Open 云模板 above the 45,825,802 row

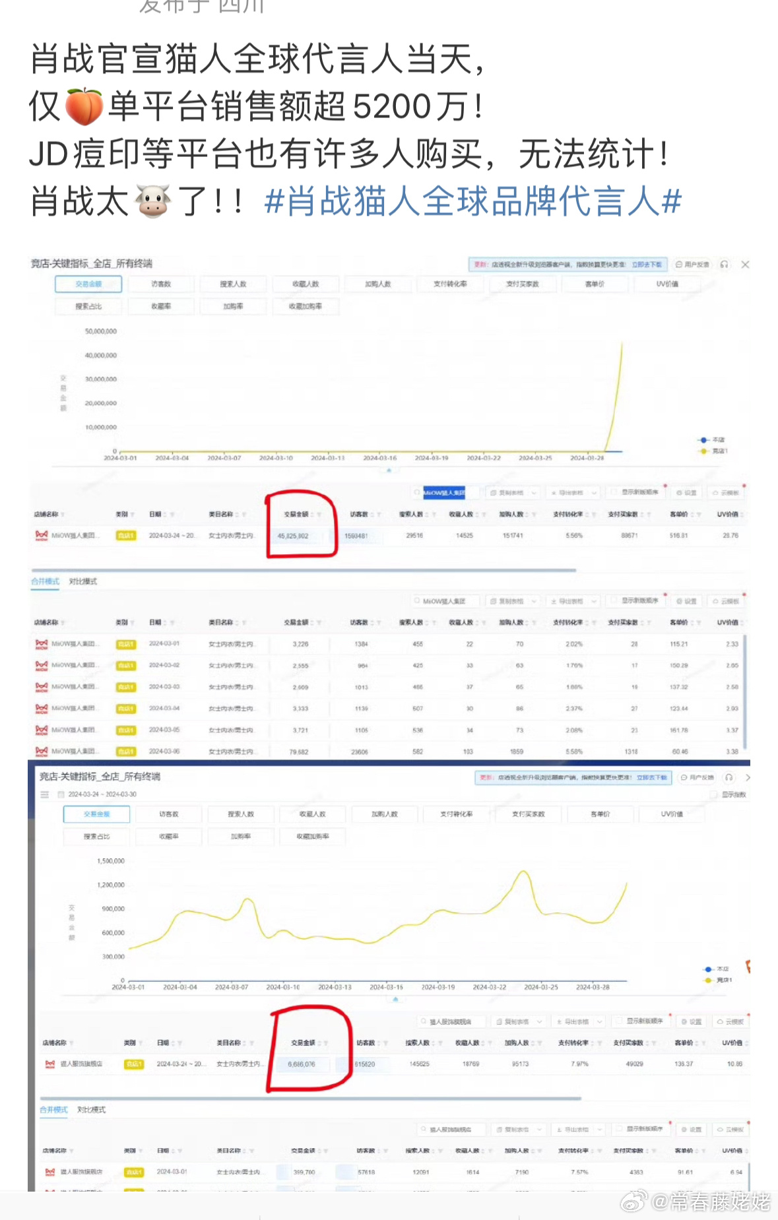(726, 493)
